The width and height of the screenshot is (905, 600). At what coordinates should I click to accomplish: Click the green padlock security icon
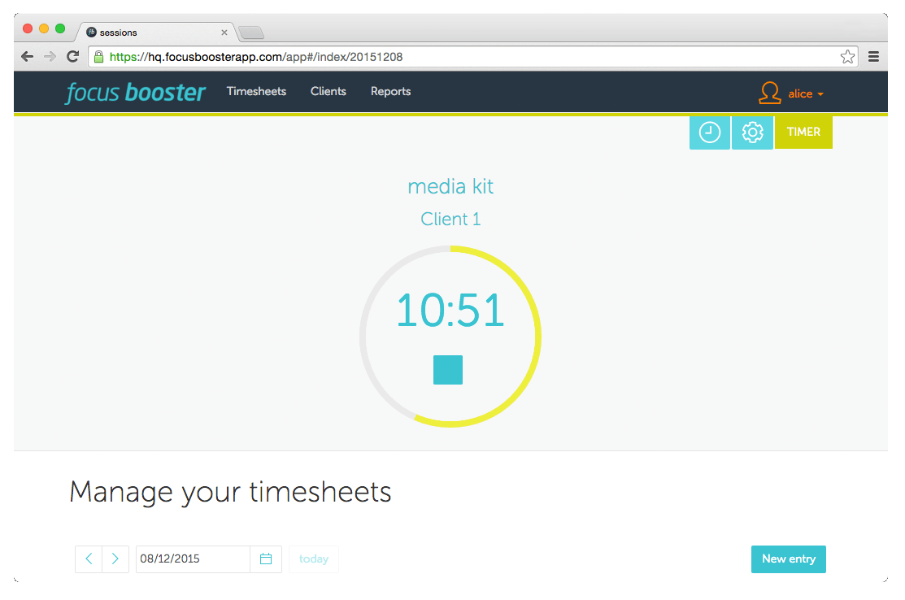pyautogui.click(x=98, y=57)
